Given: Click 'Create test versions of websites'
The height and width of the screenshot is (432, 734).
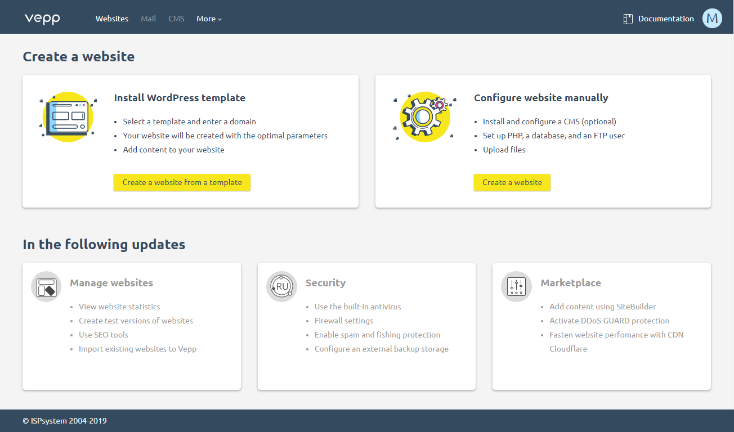Looking at the screenshot, I should [x=136, y=321].
